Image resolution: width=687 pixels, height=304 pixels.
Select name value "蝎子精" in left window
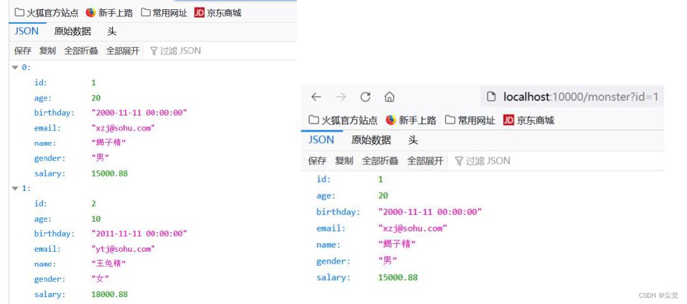[108, 143]
